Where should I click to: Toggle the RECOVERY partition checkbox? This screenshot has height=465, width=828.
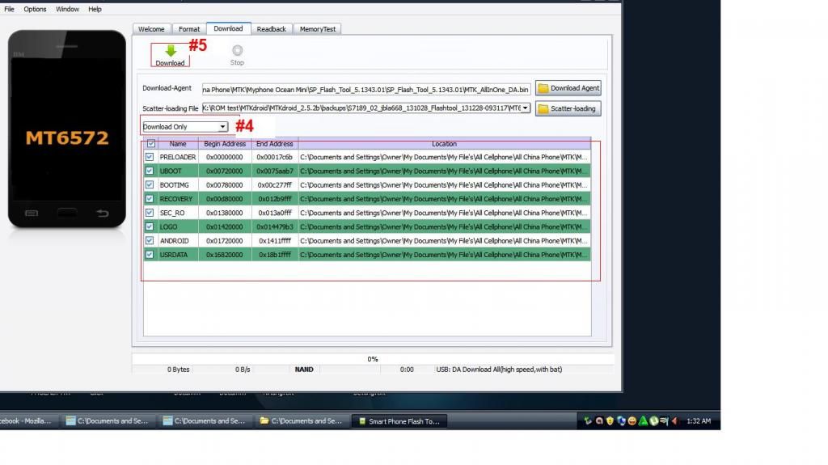tap(150, 199)
